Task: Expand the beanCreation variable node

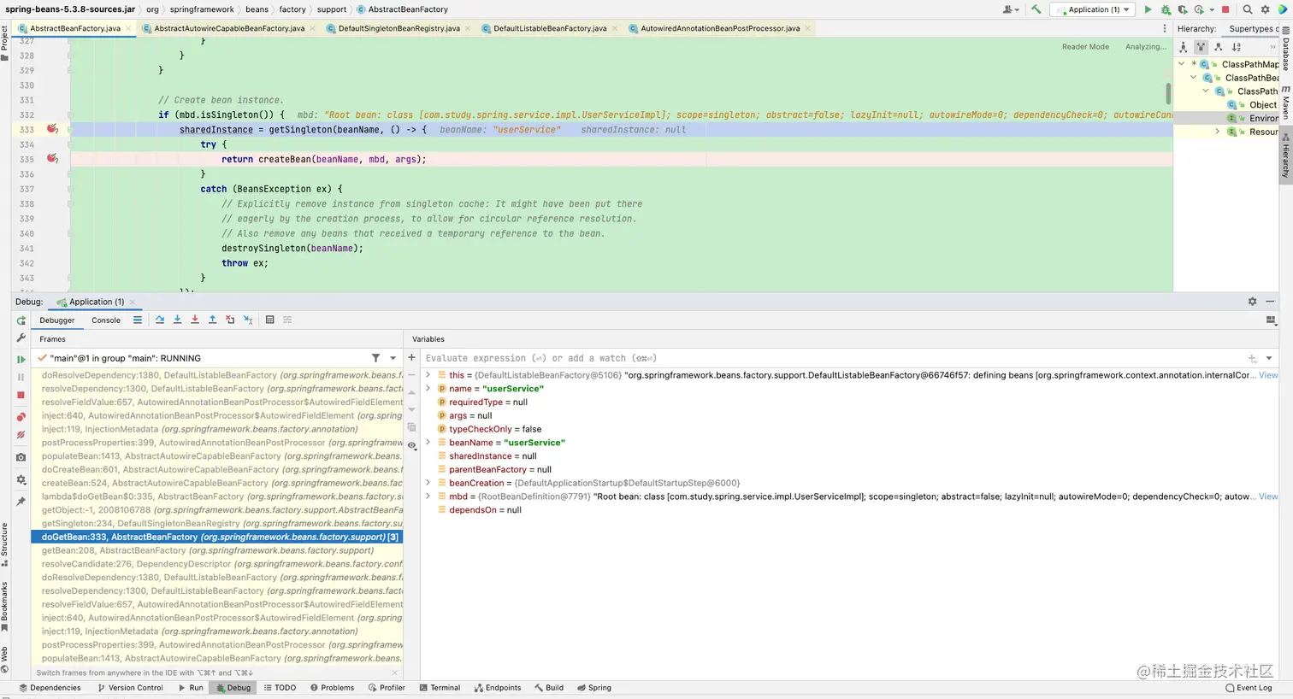Action: pyautogui.click(x=428, y=483)
